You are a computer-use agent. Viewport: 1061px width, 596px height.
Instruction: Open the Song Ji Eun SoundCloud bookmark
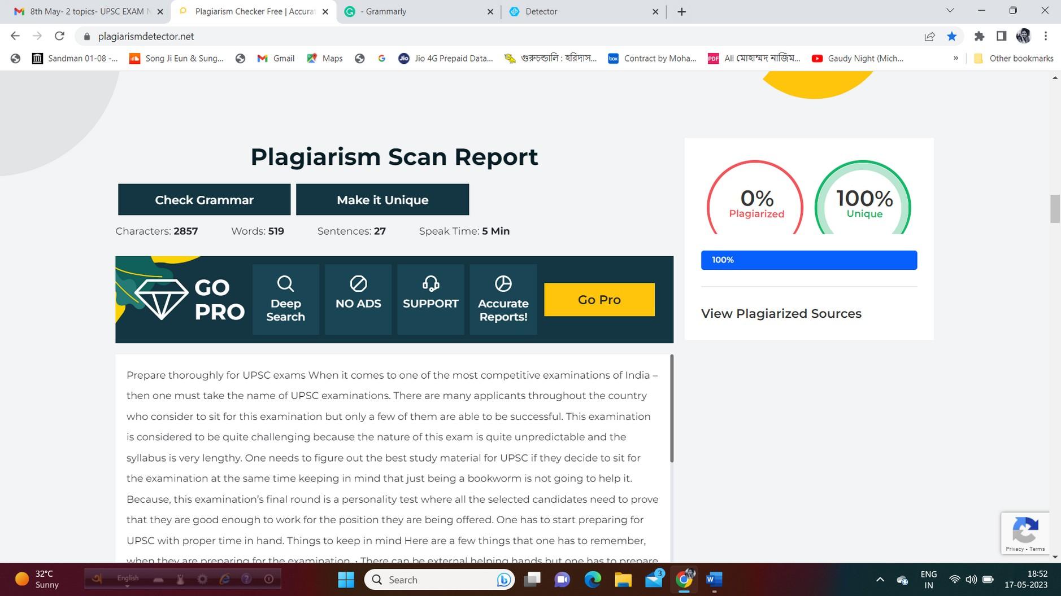coord(176,58)
